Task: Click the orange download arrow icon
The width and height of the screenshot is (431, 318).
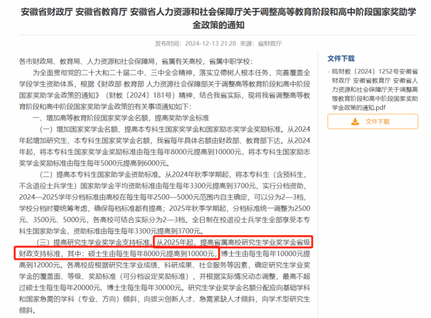Action: pos(355,122)
